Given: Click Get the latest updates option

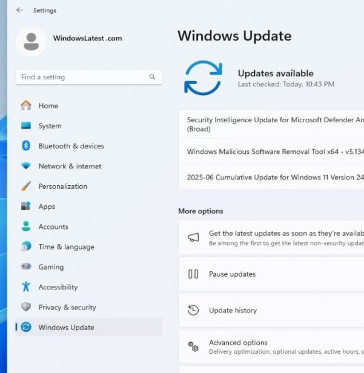Looking at the screenshot, I should (271, 237).
